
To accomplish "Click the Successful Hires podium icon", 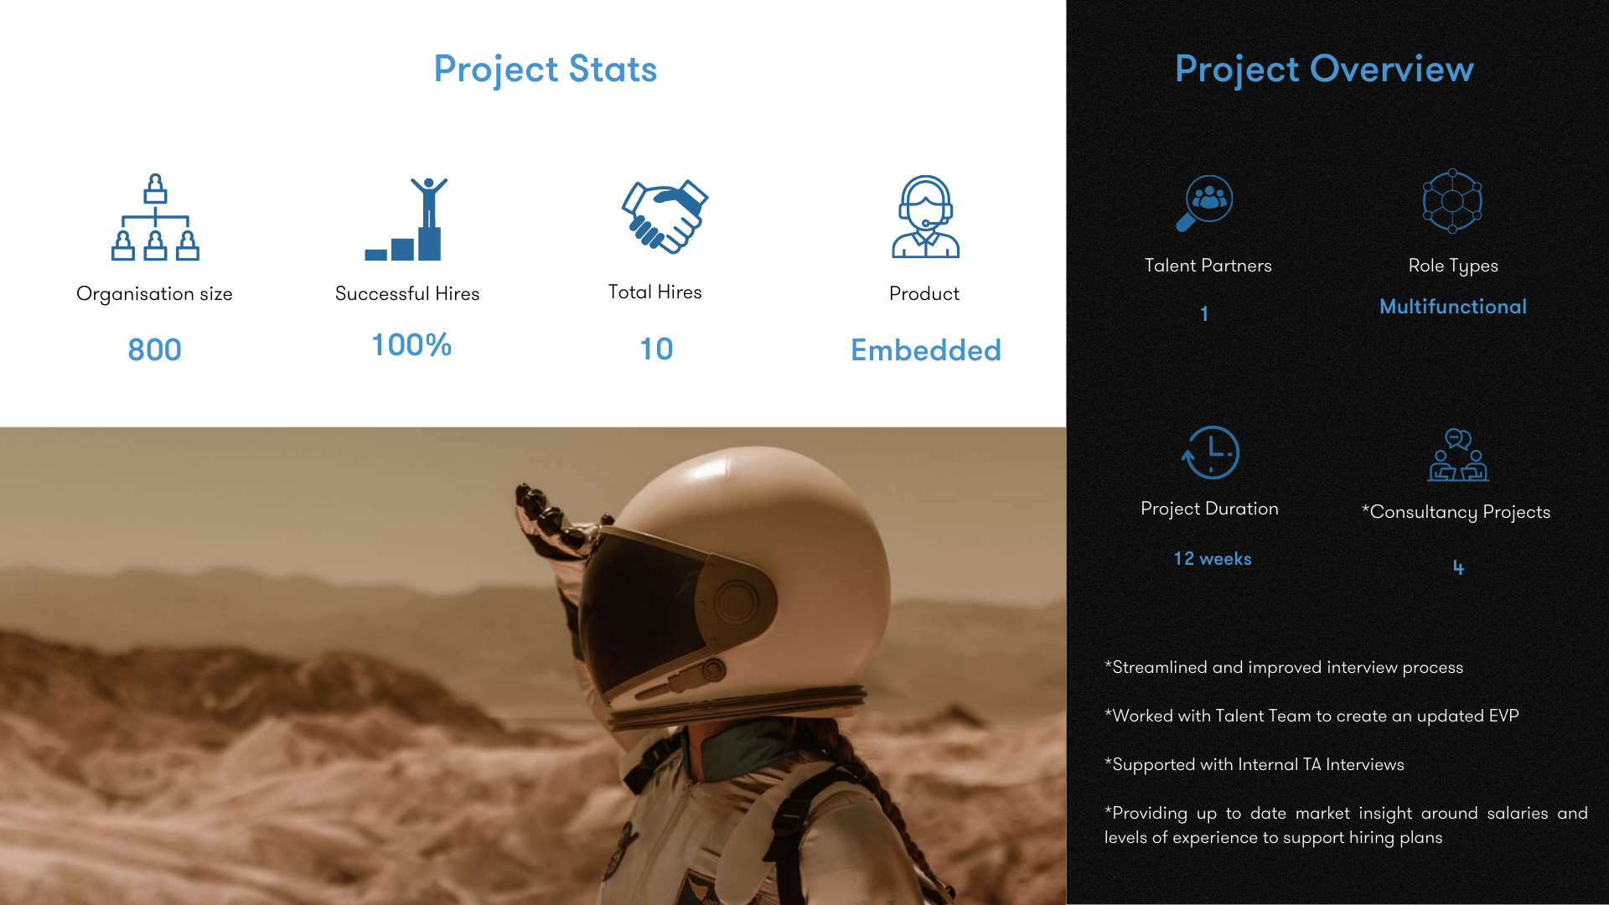I will [406, 219].
